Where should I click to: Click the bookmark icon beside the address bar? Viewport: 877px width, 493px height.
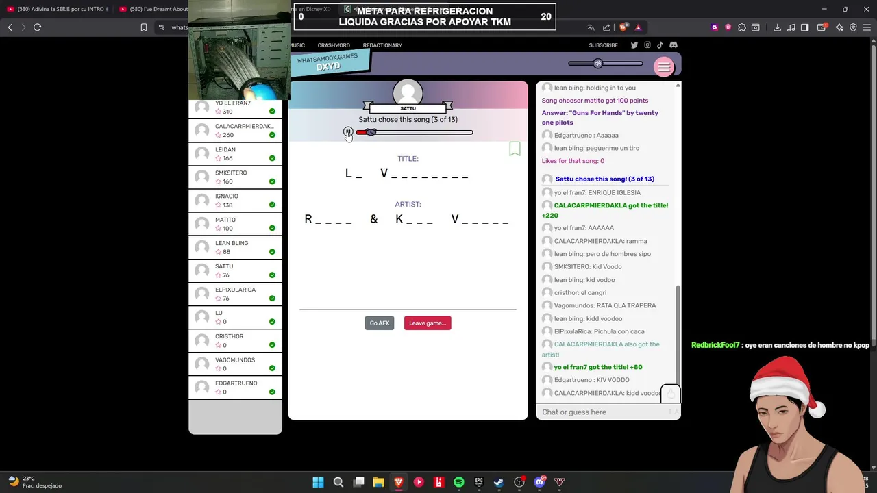pos(143,27)
